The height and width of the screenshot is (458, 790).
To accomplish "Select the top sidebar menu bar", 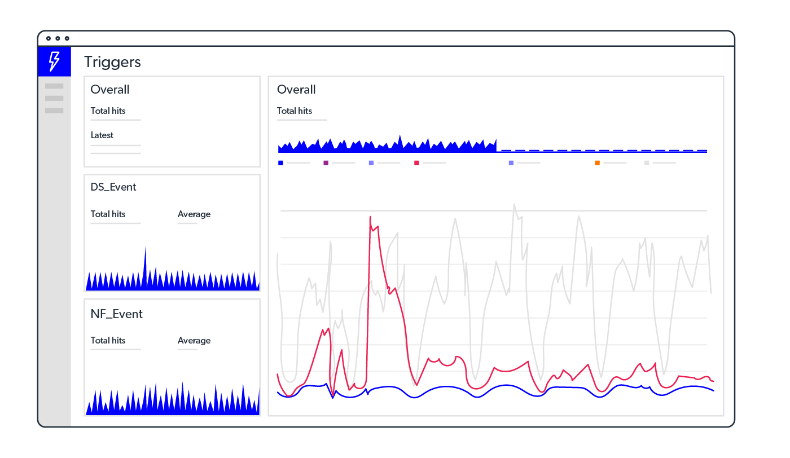I will coord(54,86).
